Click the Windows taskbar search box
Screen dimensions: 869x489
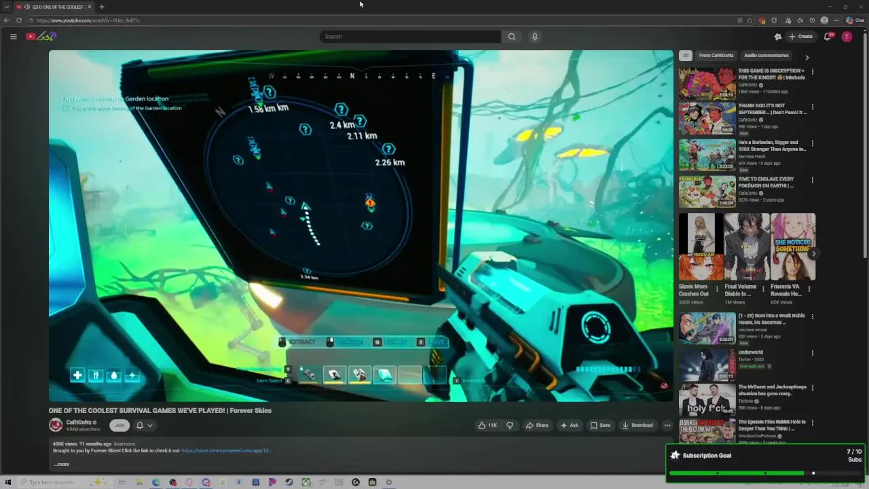tap(64, 482)
